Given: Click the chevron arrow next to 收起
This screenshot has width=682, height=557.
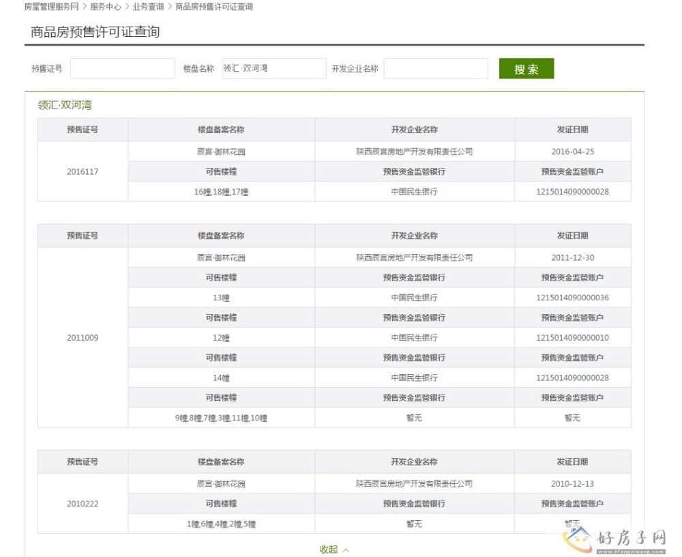Looking at the screenshot, I should tap(346, 549).
